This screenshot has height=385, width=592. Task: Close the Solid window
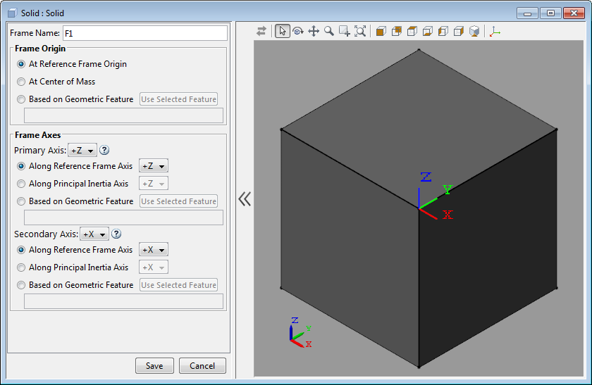pyautogui.click(x=574, y=13)
